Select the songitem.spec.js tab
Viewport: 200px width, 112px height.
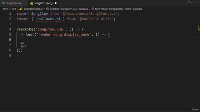(43, 3)
